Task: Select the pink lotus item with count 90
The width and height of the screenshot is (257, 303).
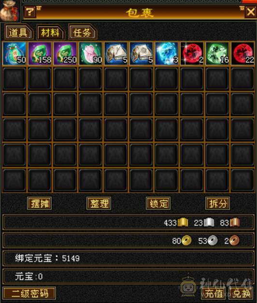Action: pos(90,54)
